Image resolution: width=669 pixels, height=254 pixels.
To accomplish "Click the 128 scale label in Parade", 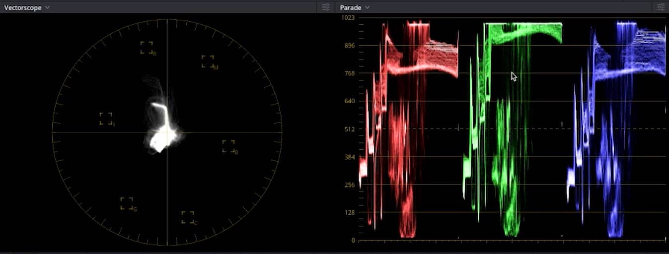I will click(x=350, y=213).
